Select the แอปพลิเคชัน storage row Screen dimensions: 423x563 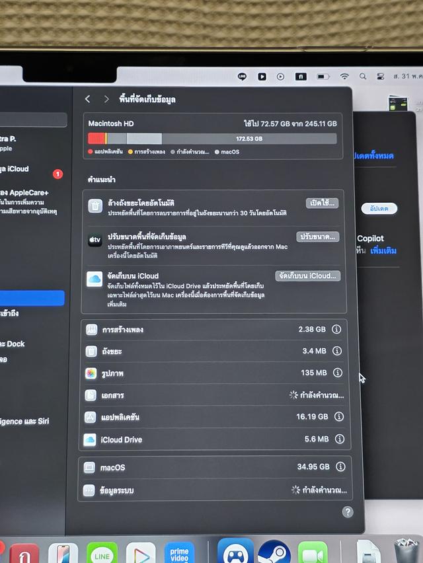point(214,416)
